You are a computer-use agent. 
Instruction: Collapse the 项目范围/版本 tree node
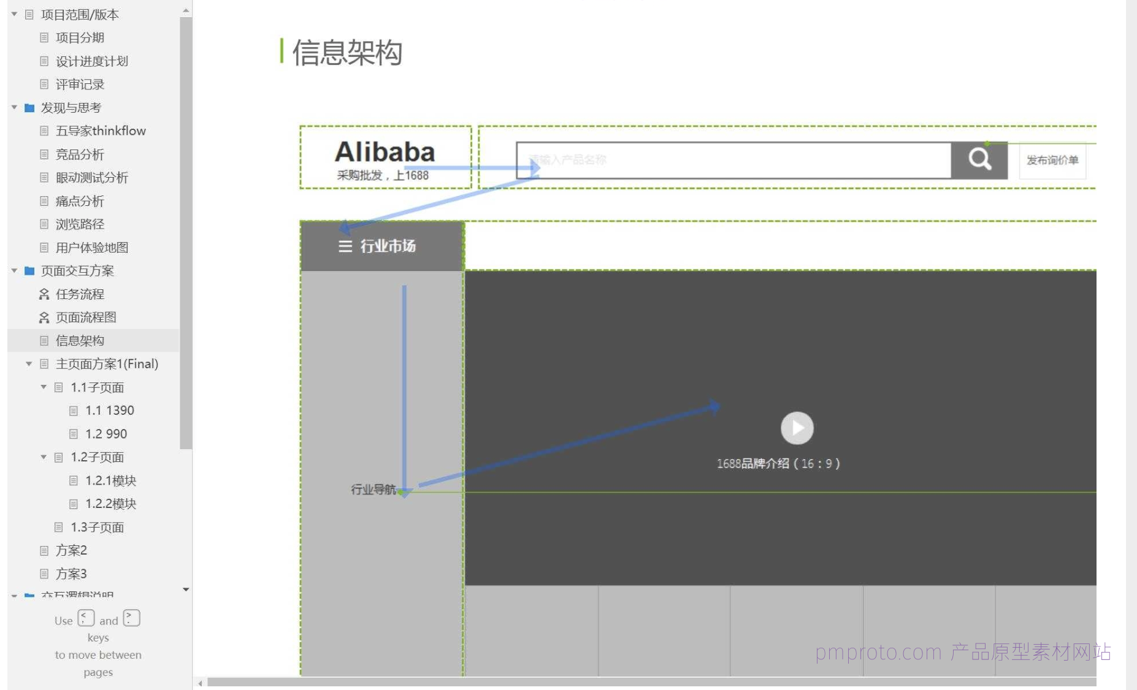coord(14,14)
